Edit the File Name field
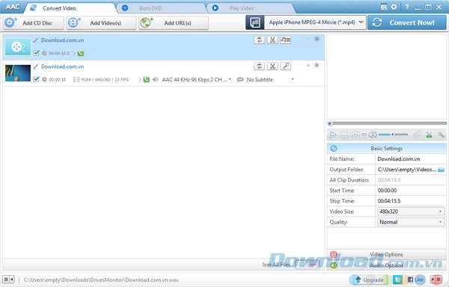This screenshot has height=287, width=449. point(411,159)
